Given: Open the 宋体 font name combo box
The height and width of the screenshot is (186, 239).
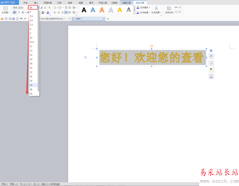Looking at the screenshot, I should point(21,8).
